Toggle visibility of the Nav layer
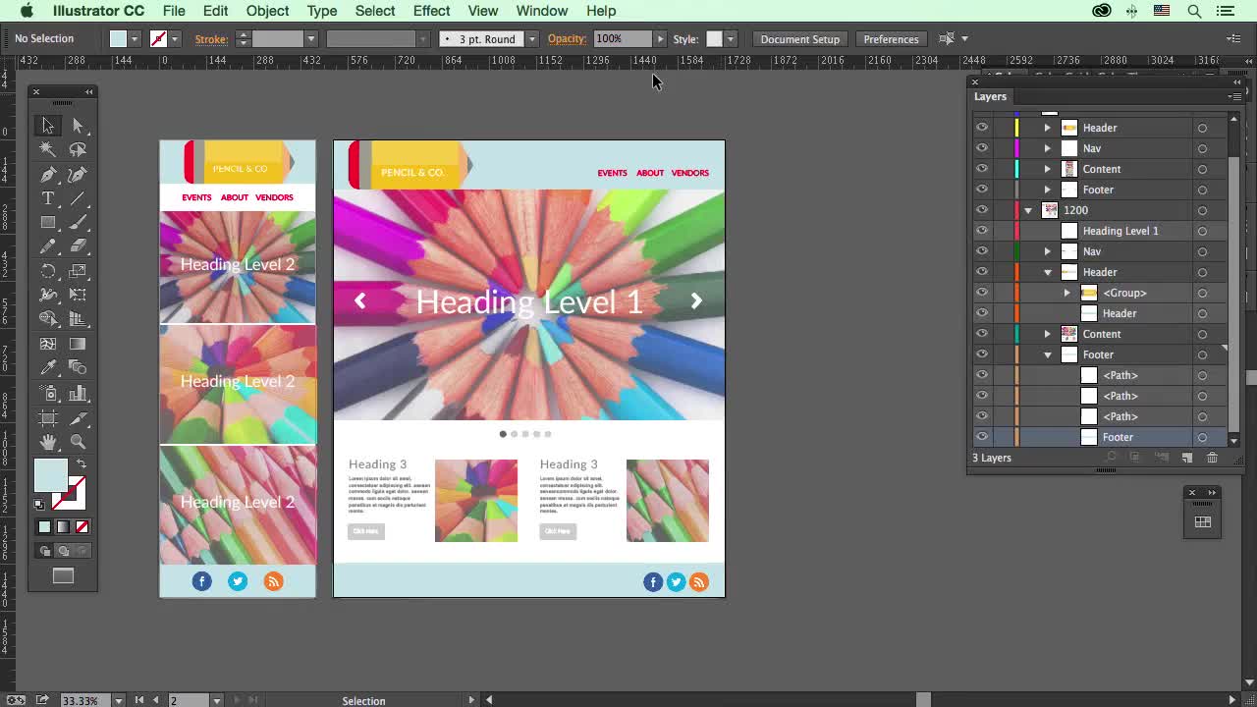The image size is (1257, 707). pyautogui.click(x=981, y=148)
